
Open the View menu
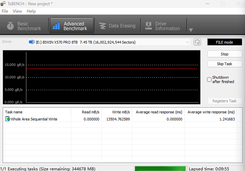coord(17,11)
